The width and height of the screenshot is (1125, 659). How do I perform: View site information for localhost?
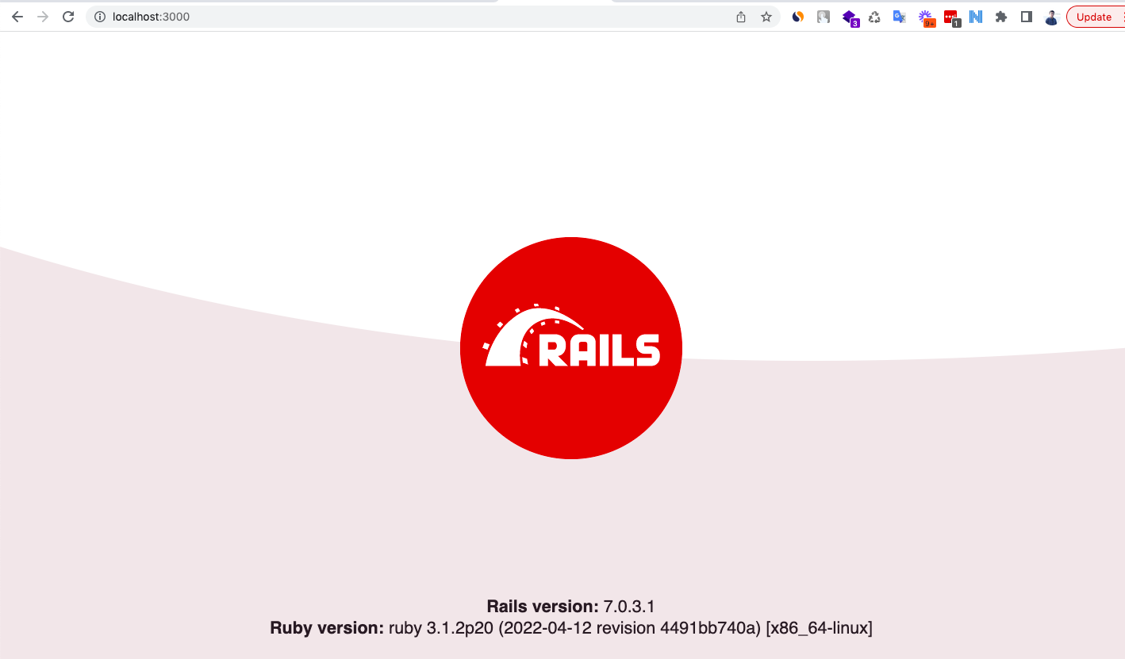point(100,17)
